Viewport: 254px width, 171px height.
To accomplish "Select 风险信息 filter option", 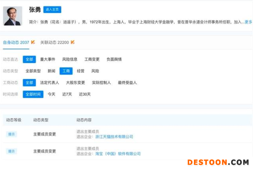I will pos(70,59).
